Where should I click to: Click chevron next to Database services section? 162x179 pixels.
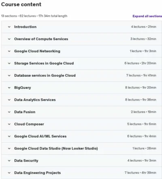(x=9, y=76)
